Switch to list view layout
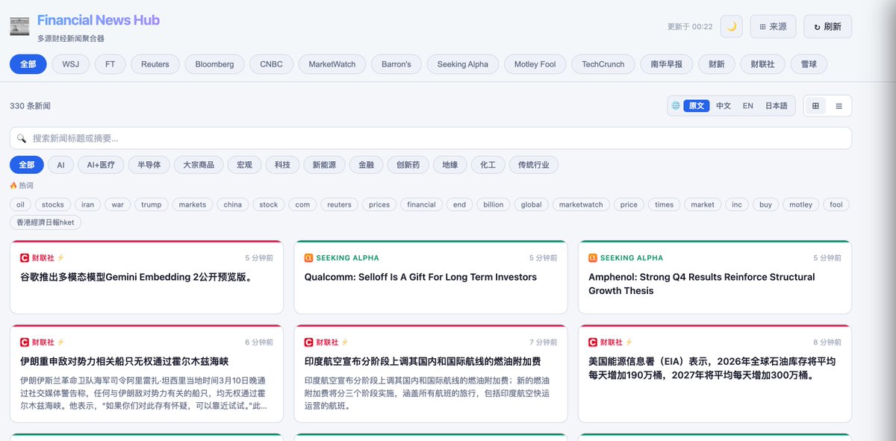Viewport: 896px width, 441px height. coord(839,106)
